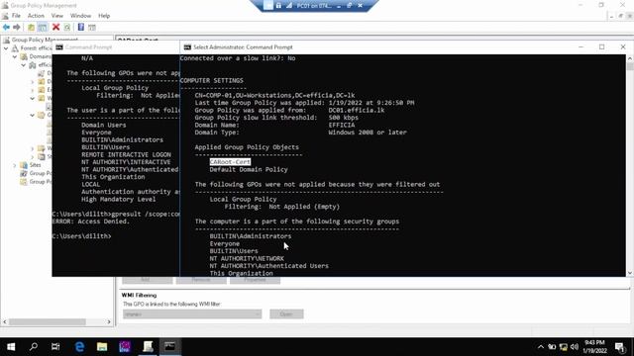Screen dimensions: 634x356
Task: Click lock icon on remote session bar
Action: 278,6
